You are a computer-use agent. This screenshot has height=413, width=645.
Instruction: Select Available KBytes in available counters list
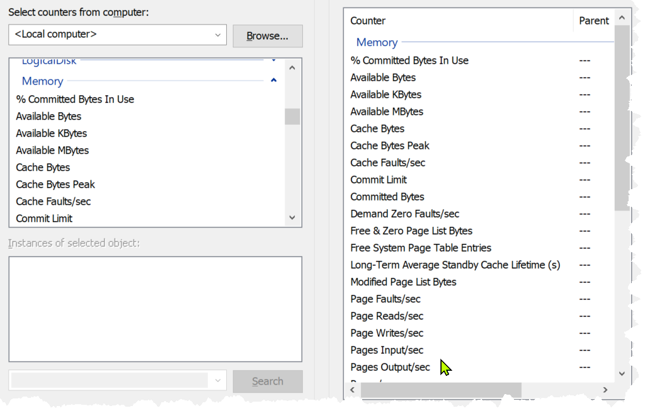(52, 134)
